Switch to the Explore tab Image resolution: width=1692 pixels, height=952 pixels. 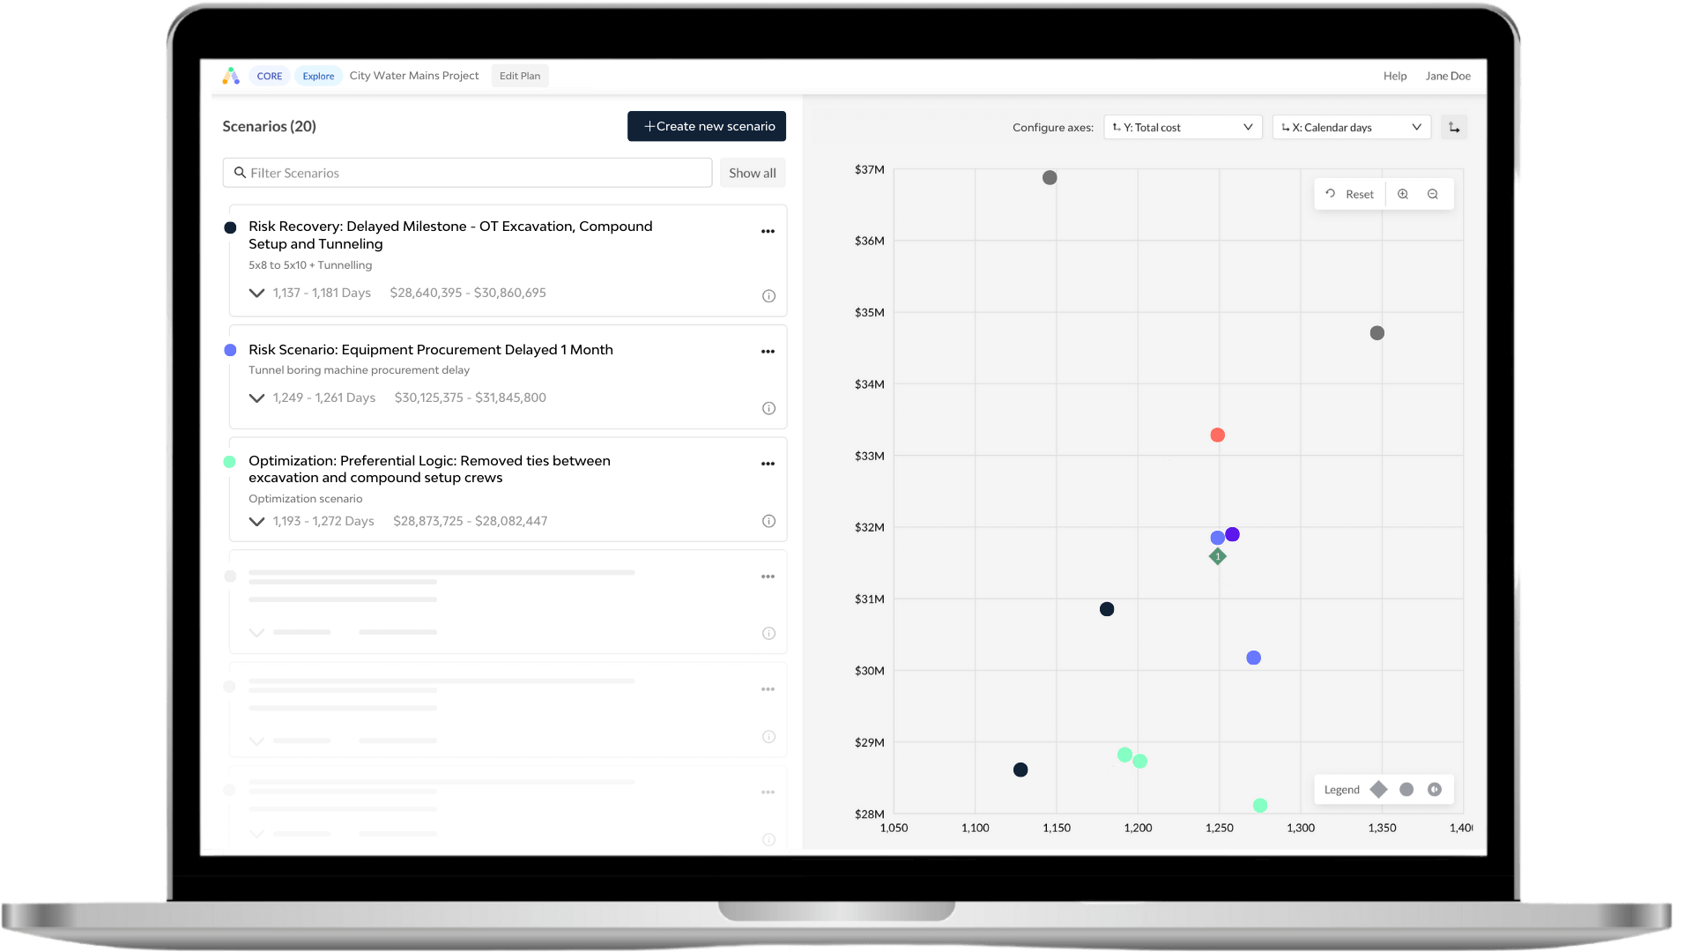pos(318,76)
